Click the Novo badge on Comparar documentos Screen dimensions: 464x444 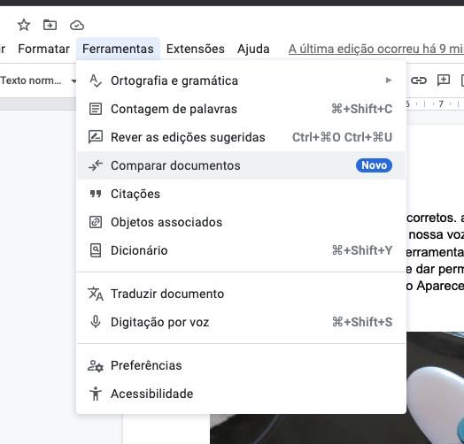pos(374,165)
